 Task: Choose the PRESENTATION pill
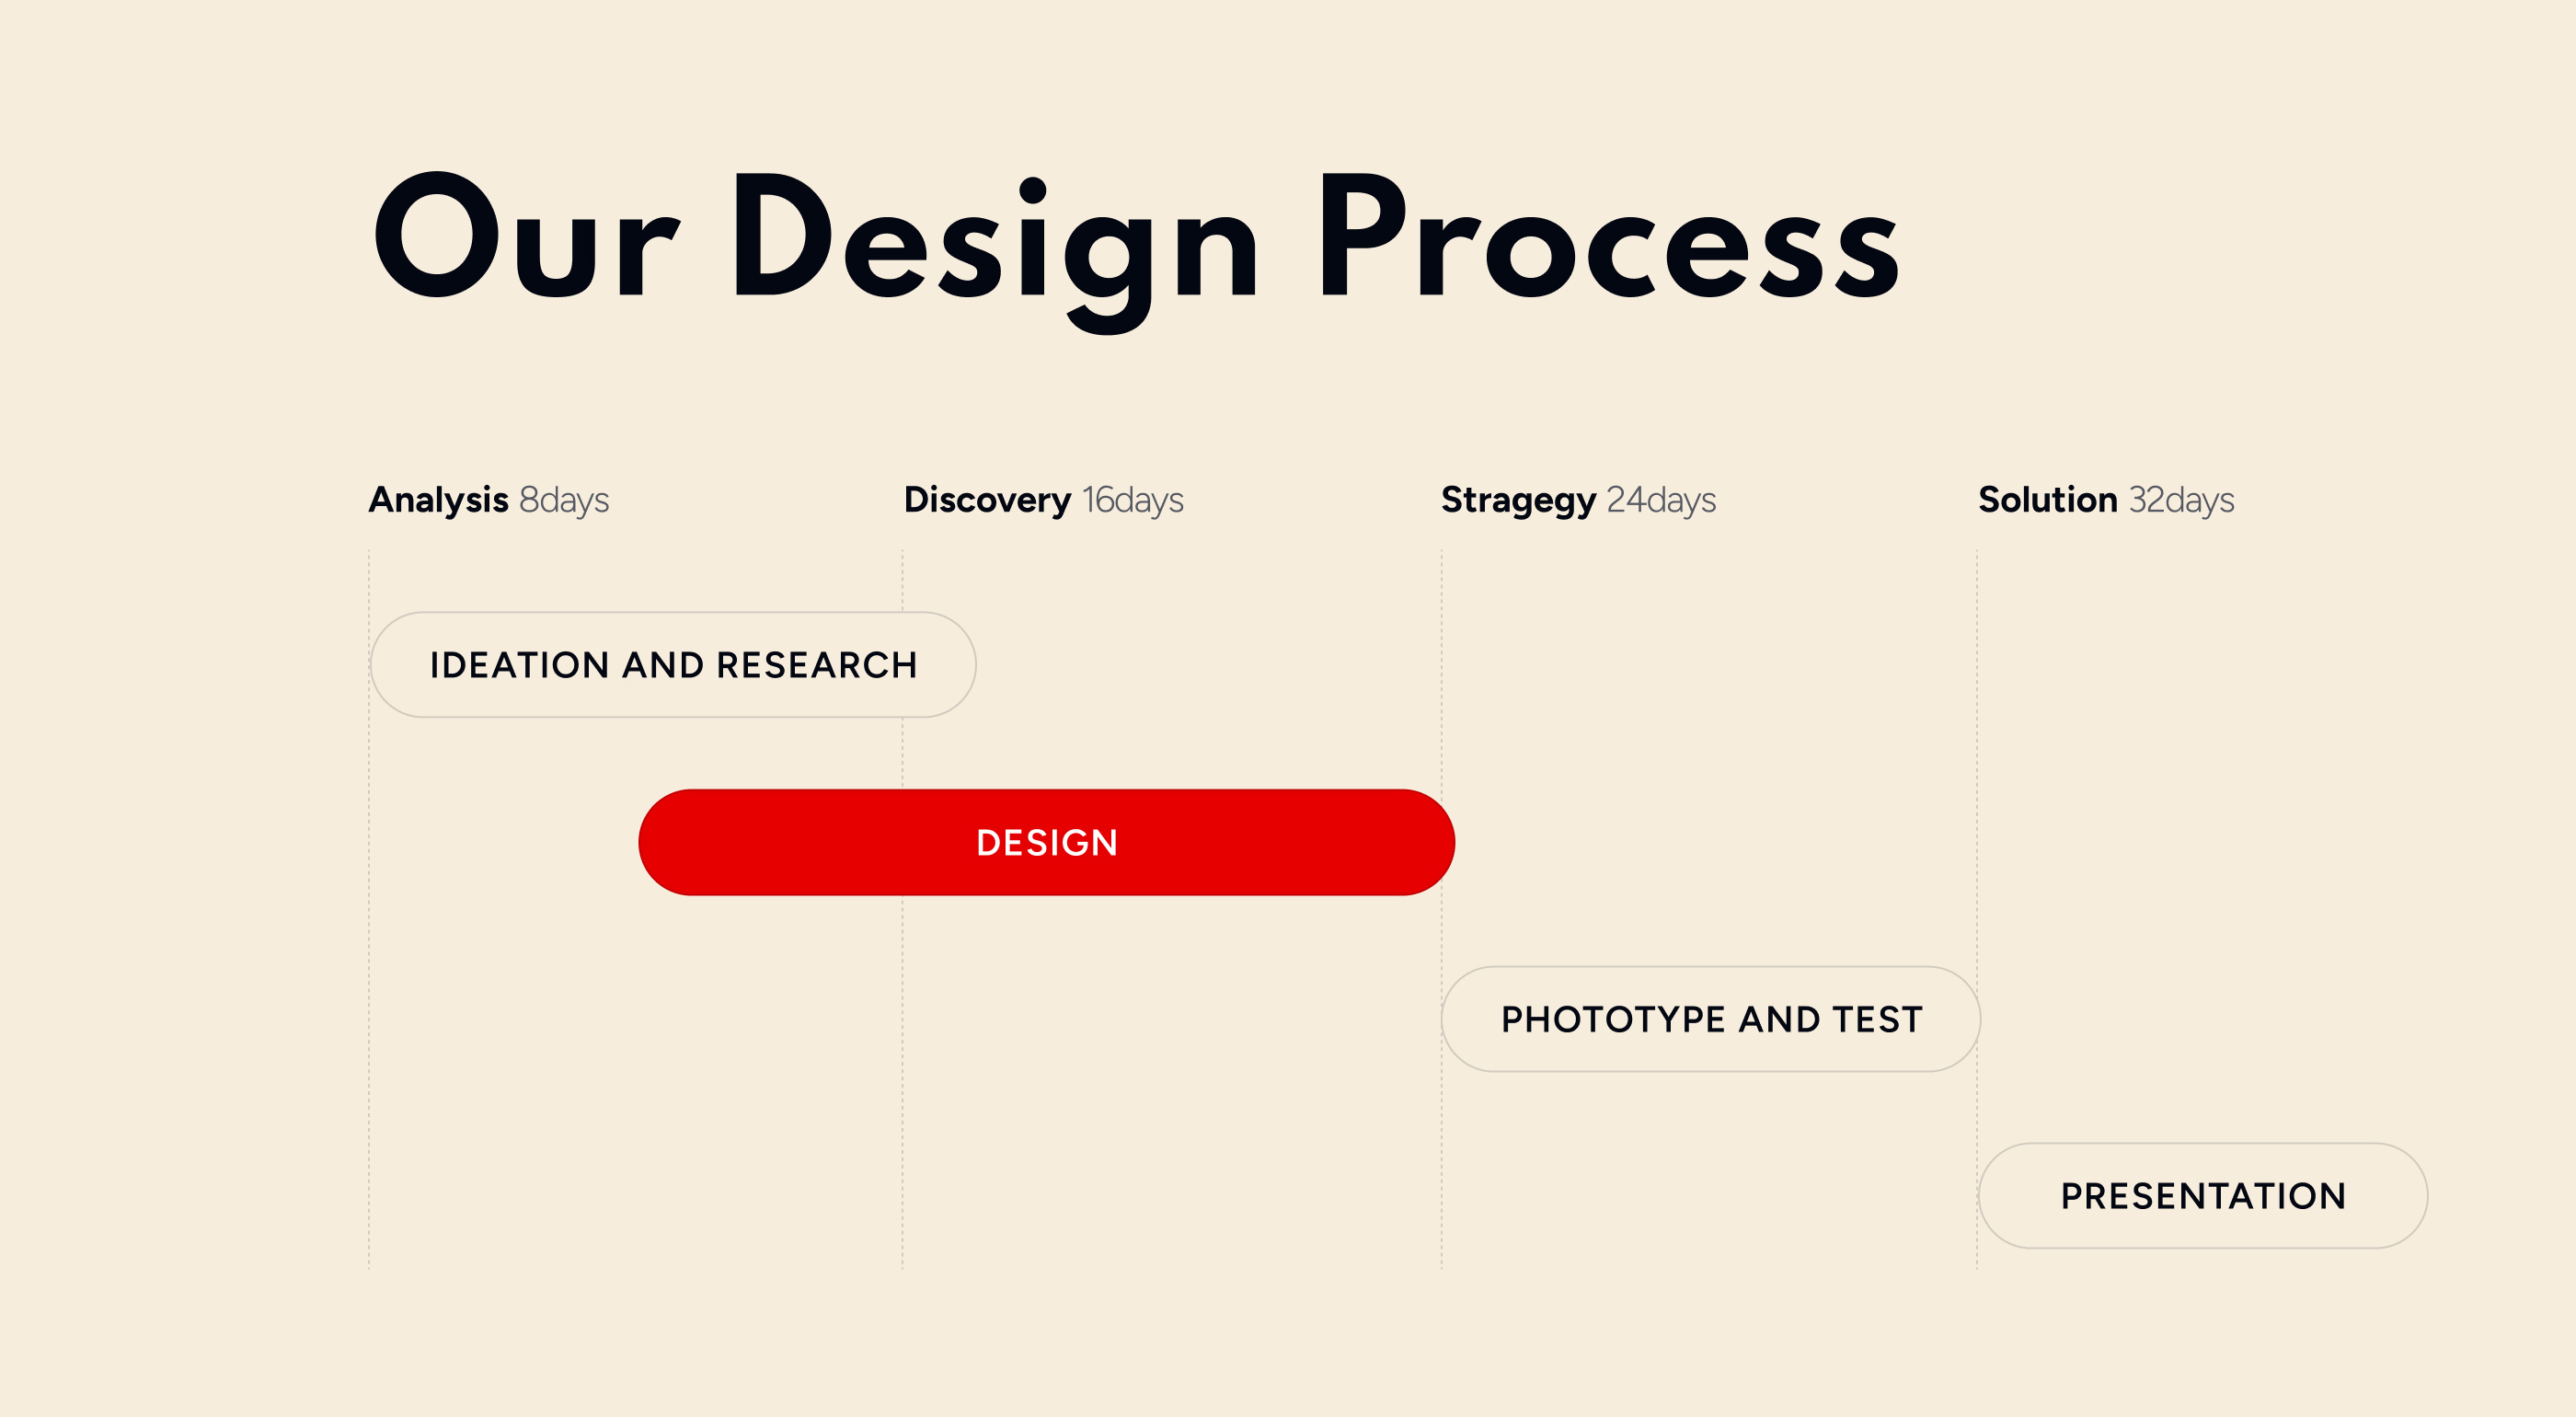point(2203,1196)
